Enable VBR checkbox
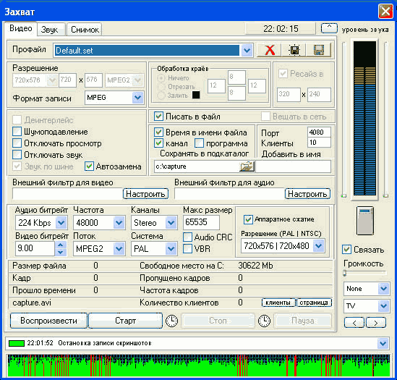 click(x=187, y=248)
